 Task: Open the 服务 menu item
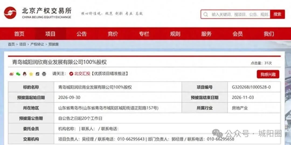tap(206, 34)
